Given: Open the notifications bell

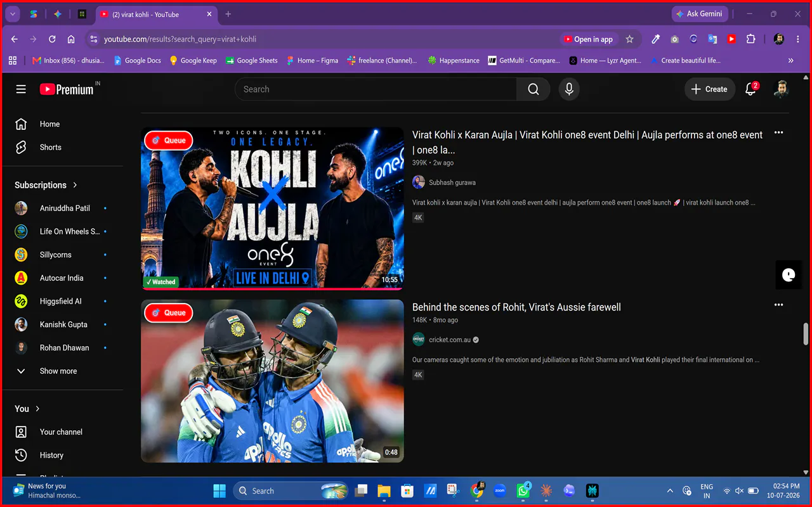Looking at the screenshot, I should 750,89.
